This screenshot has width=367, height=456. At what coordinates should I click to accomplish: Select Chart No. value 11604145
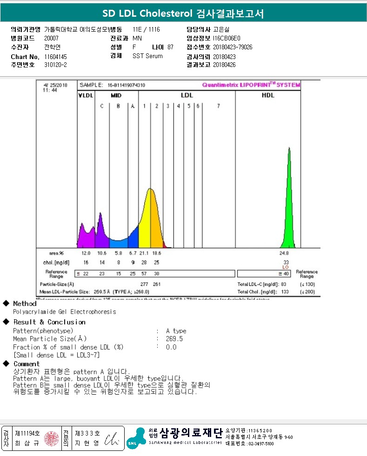tap(55, 57)
